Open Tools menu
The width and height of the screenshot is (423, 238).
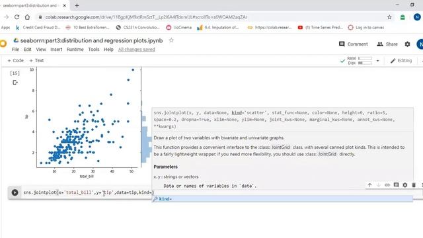tap(94, 50)
